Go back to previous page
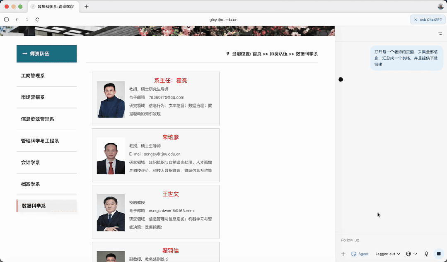447x262 pixels. 17,19
